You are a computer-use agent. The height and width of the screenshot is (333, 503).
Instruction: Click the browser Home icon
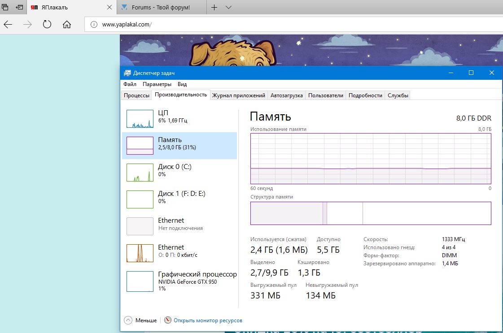pyautogui.click(x=67, y=24)
